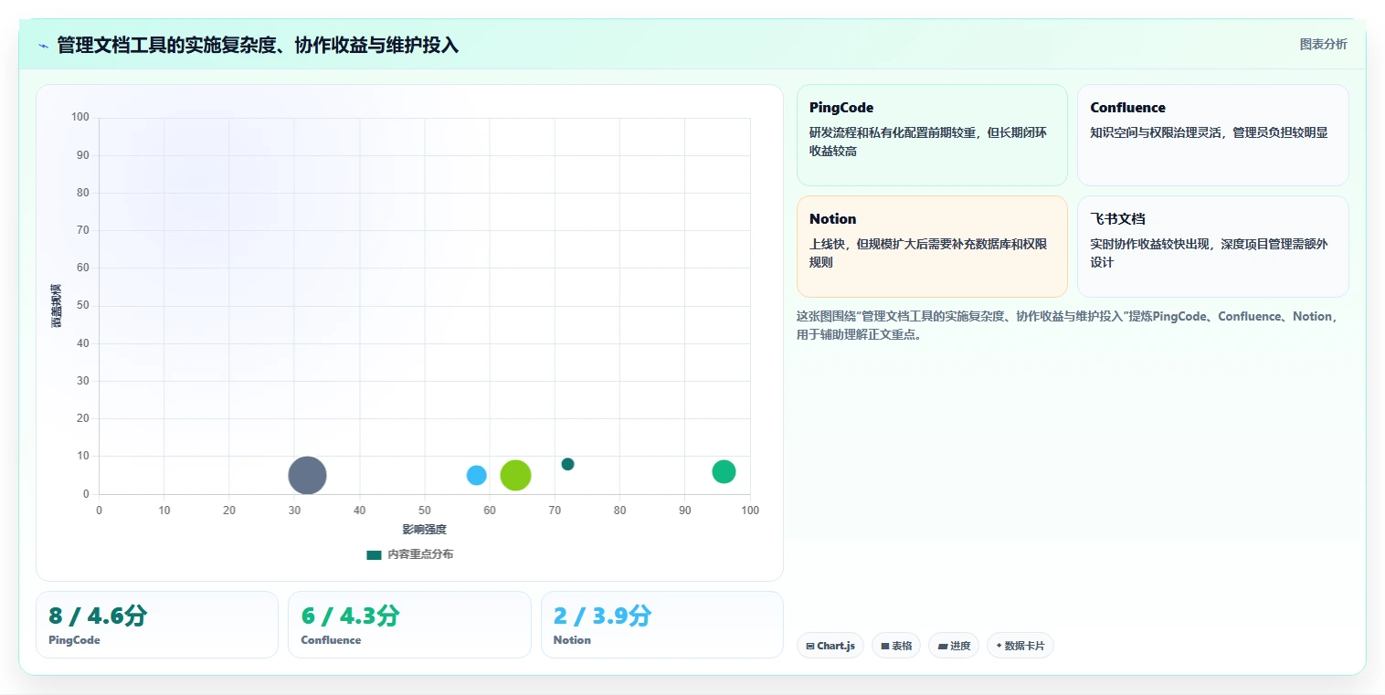The width and height of the screenshot is (1385, 695).
Task: Click the lightning icon beside the chart title
Action: coord(43,45)
